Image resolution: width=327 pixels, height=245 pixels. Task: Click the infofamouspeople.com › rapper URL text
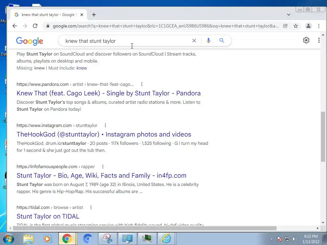click(56, 167)
